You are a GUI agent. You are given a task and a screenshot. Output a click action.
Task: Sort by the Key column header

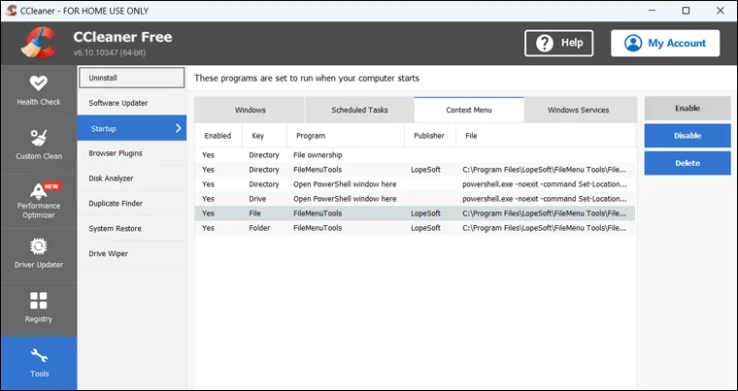(x=264, y=136)
